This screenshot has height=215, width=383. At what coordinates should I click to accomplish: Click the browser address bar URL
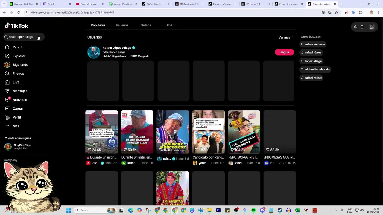pyautogui.click(x=72, y=13)
